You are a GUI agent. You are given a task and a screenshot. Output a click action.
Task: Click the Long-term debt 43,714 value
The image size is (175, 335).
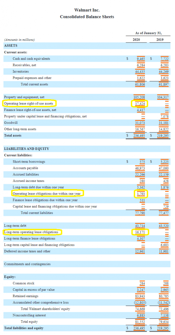pyautogui.click(x=140, y=226)
